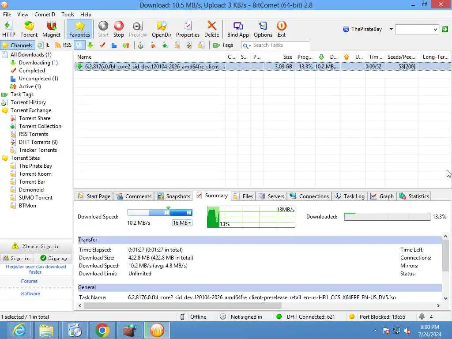Open the 16 MB speed dropdown
452x339 pixels.
coord(182,223)
